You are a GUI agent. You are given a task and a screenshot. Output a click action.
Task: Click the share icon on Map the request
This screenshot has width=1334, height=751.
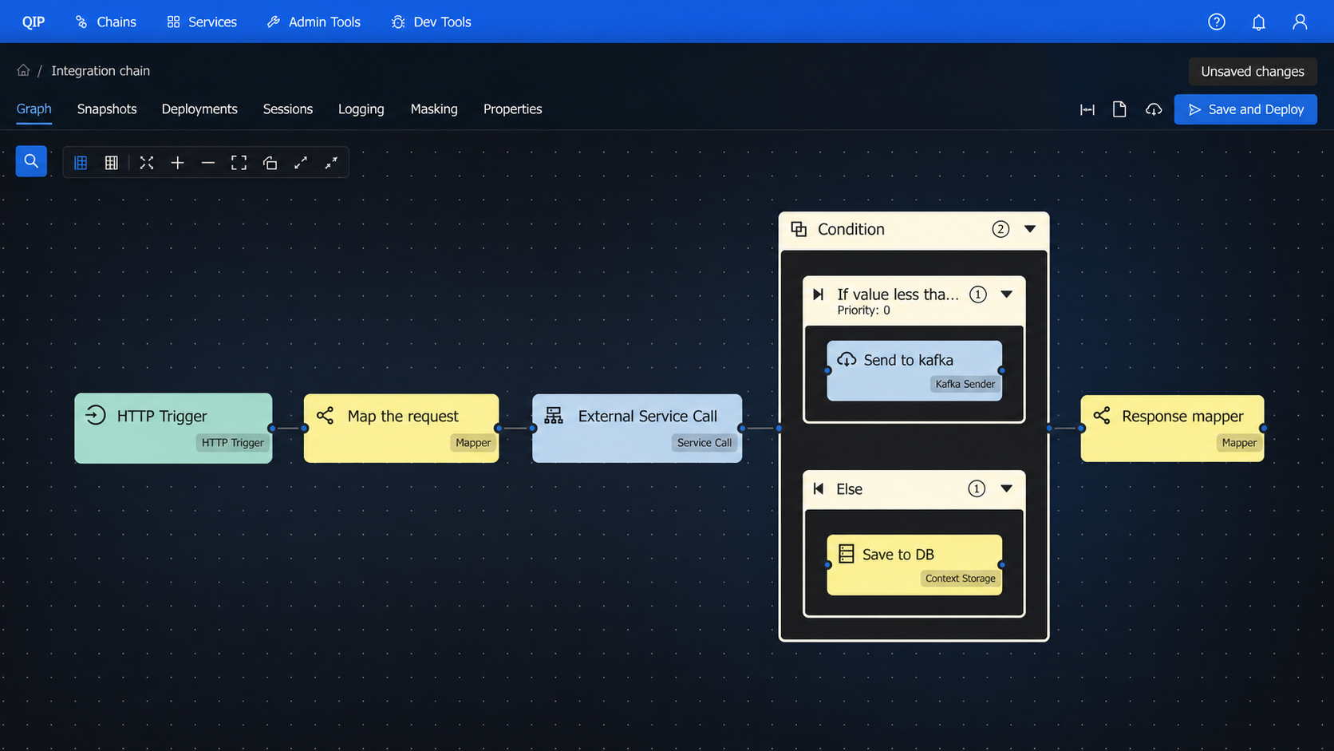coord(325,415)
